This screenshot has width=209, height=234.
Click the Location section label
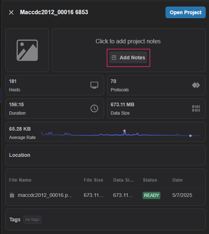click(x=20, y=155)
